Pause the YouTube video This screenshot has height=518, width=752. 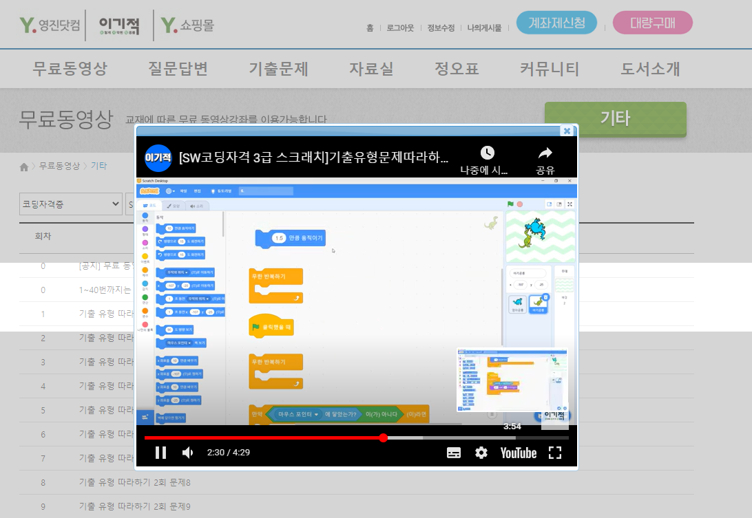click(160, 453)
